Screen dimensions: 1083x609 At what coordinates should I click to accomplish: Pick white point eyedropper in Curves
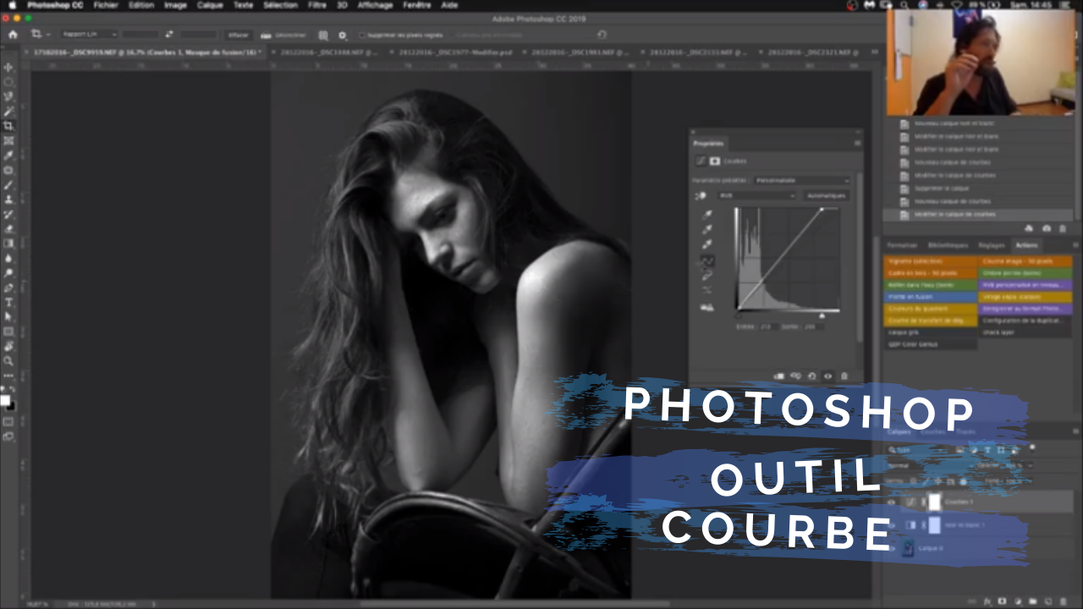click(x=707, y=244)
